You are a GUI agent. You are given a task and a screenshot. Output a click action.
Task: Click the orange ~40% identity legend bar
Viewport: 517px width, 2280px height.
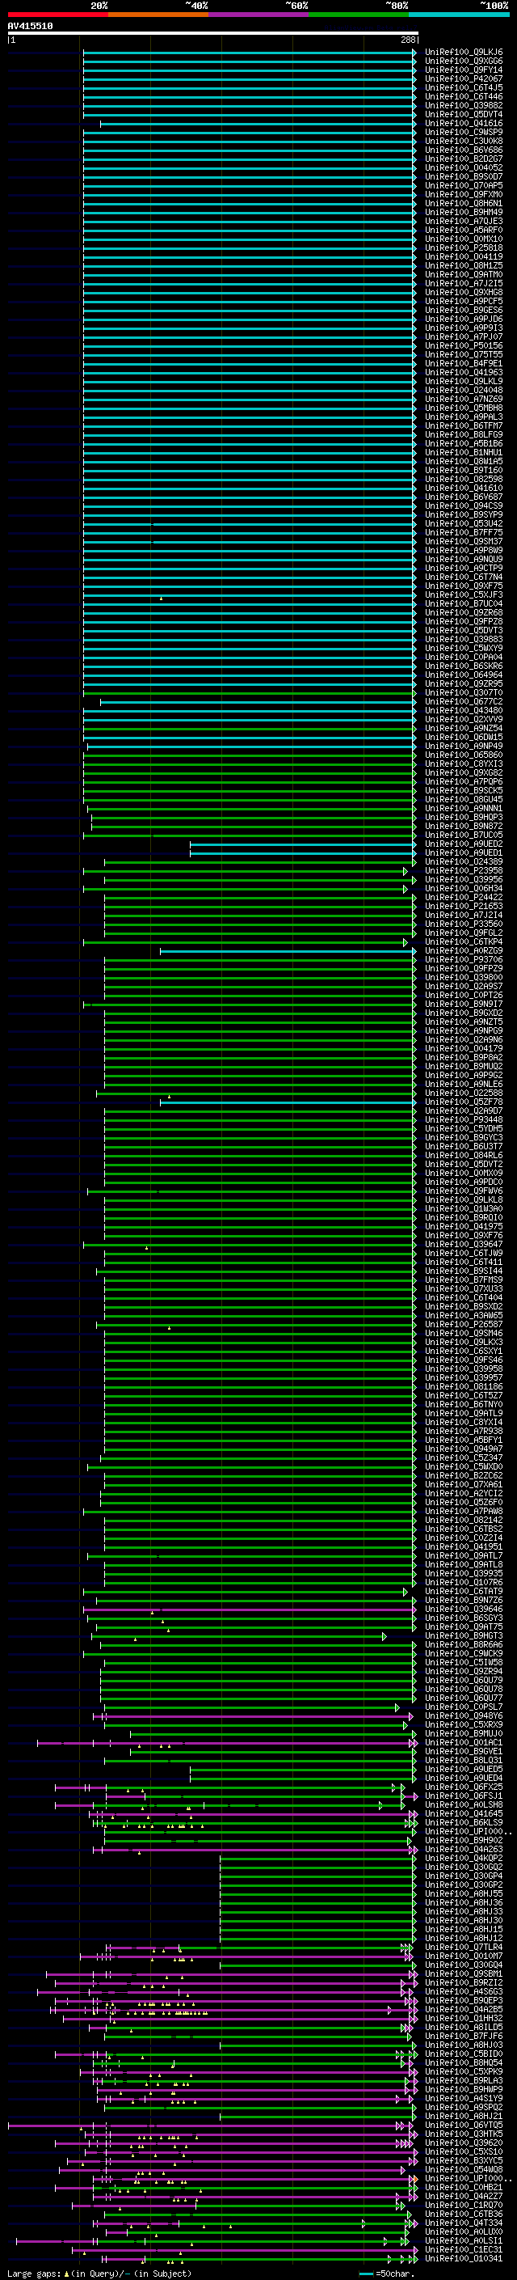click(159, 15)
